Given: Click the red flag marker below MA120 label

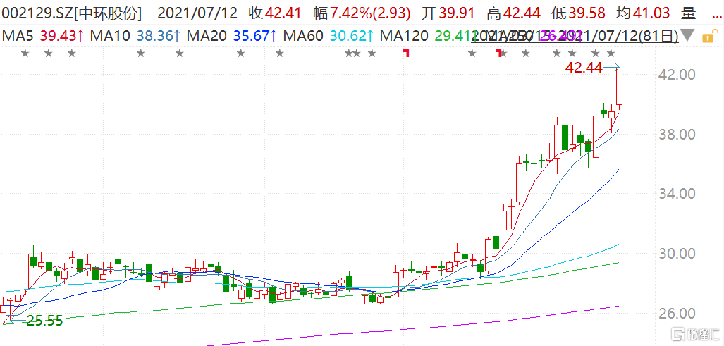Looking at the screenshot, I should click(x=406, y=53).
